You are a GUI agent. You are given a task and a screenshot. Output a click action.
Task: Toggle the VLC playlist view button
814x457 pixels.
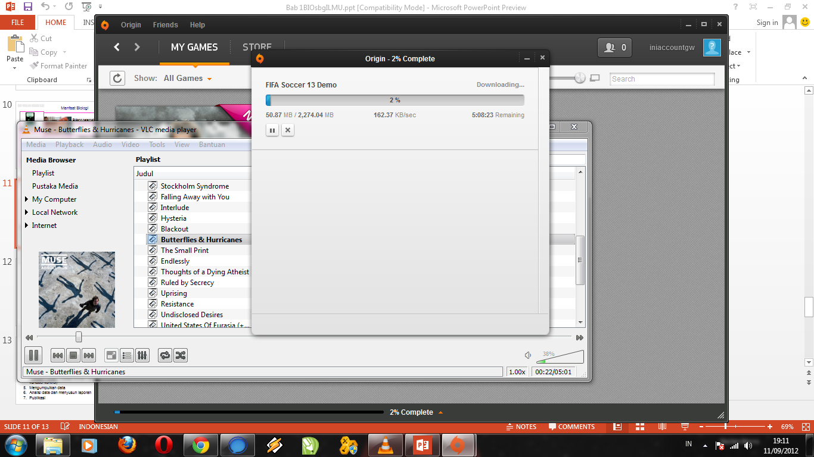coord(127,355)
